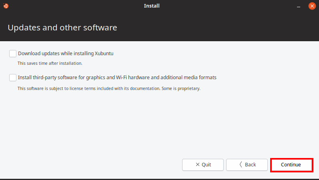The height and width of the screenshot is (180, 319).
Task: Click the 'Install' window title text
Action: tap(152, 6)
